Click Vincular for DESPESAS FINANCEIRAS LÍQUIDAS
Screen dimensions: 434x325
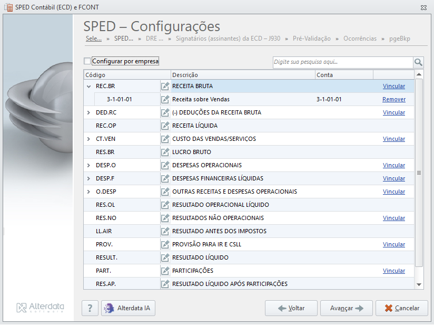394,178
